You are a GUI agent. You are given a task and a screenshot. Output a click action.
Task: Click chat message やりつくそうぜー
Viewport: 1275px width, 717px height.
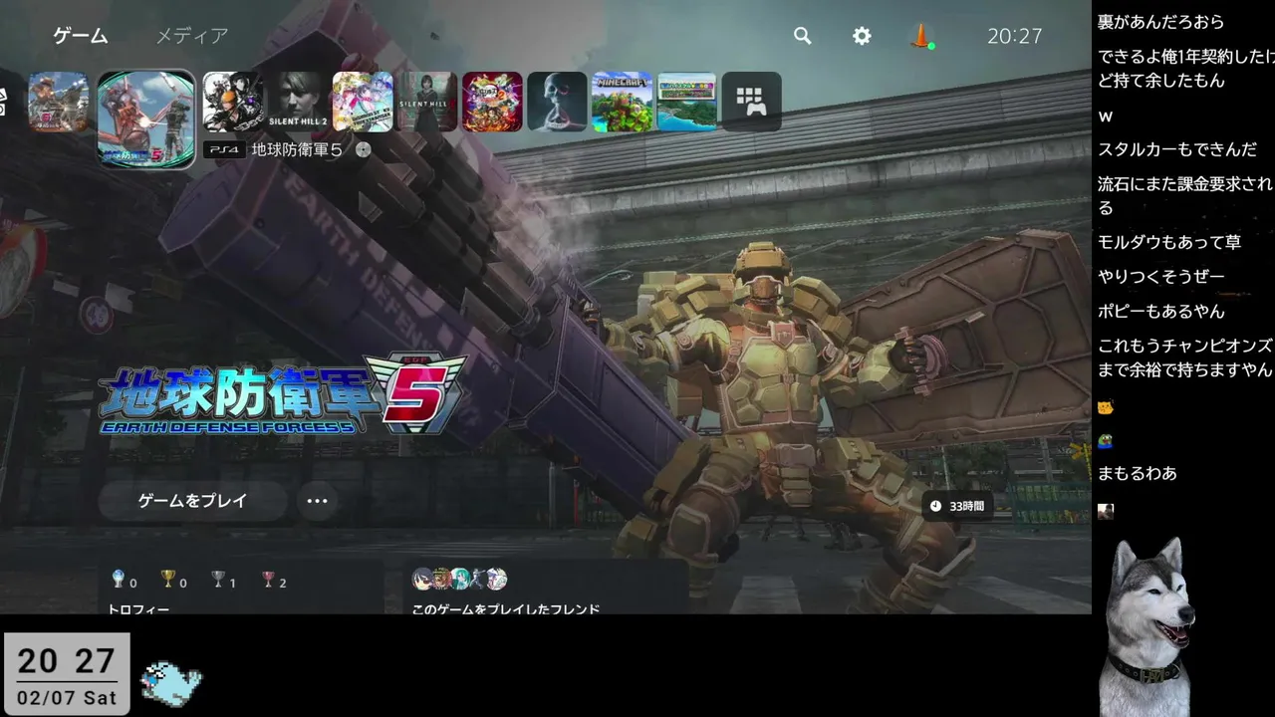[1160, 277]
